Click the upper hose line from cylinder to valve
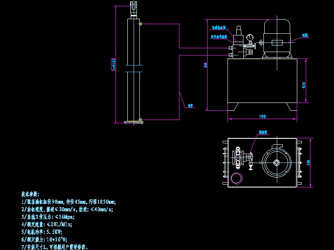The height and width of the screenshot is (250, 334). tap(179, 36)
